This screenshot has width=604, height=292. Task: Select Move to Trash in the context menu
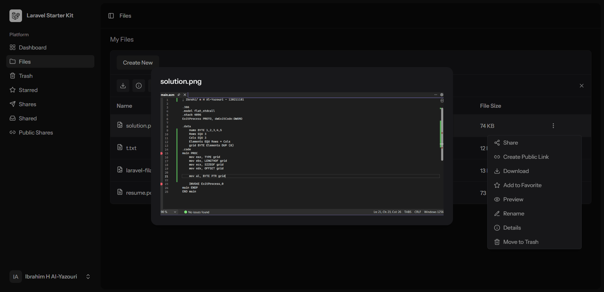point(534,242)
